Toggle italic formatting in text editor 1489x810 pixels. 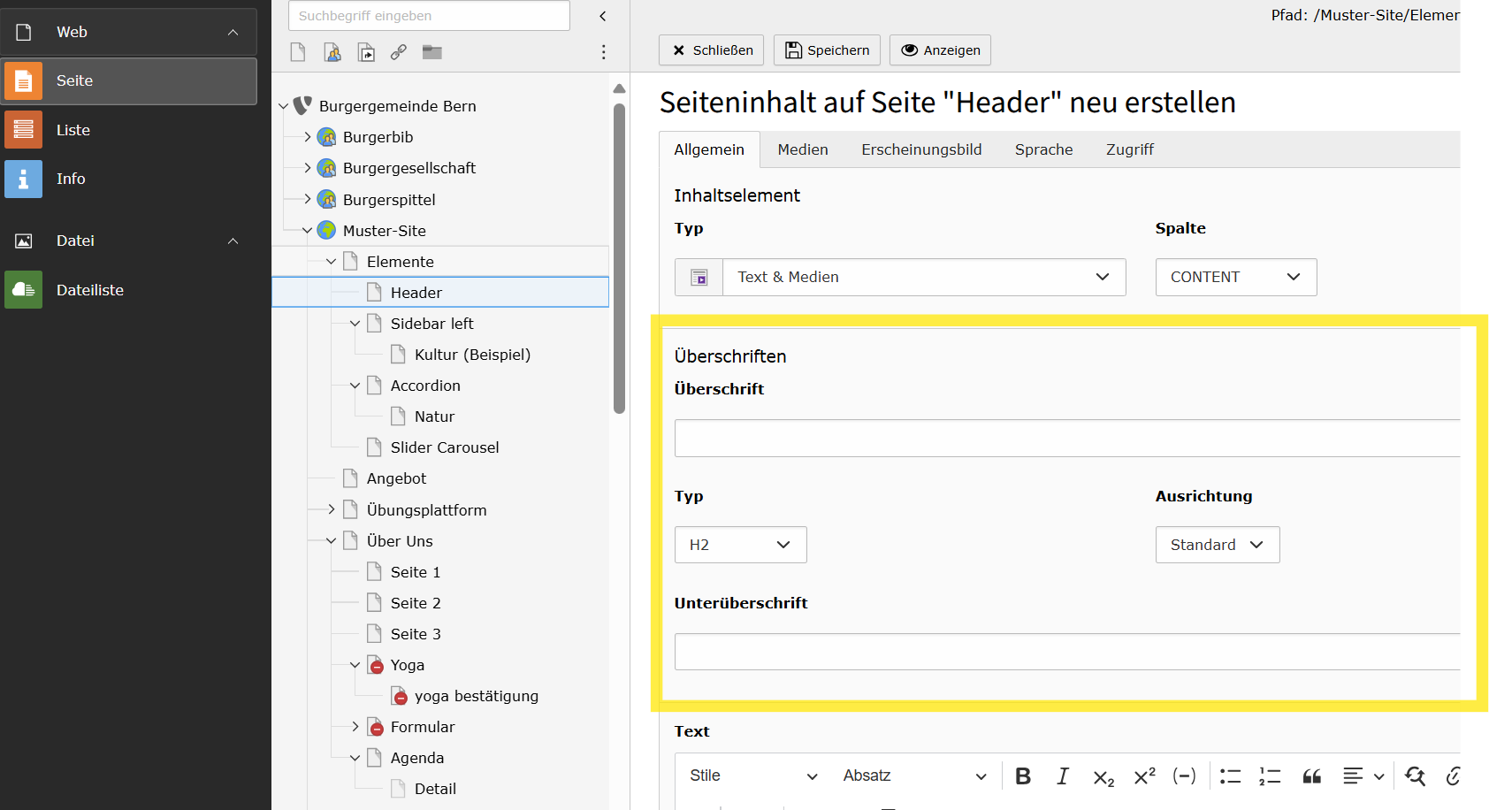tap(1062, 776)
